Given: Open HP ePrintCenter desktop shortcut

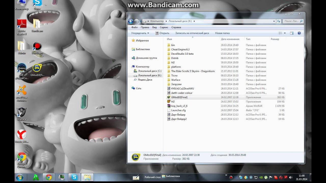Looking at the screenshot, I should [22, 71].
